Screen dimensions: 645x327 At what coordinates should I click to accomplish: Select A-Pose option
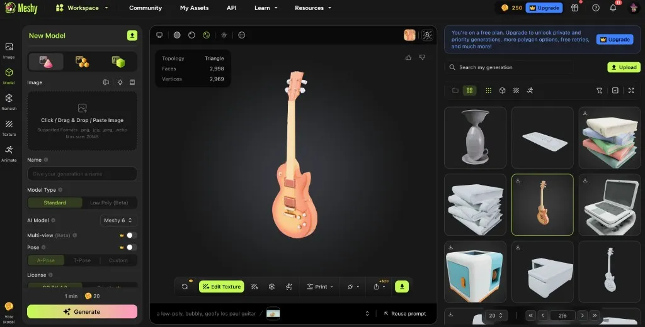coord(46,260)
